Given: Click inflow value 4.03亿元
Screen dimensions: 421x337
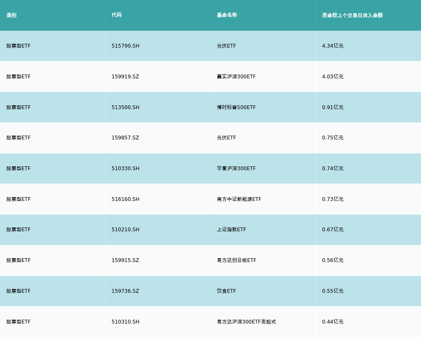Looking at the screenshot, I should tap(333, 77).
